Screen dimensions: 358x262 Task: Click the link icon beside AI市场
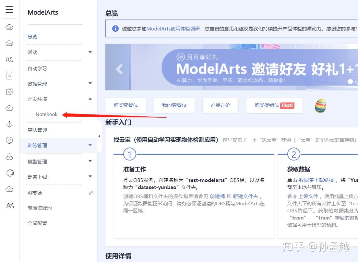91,193
